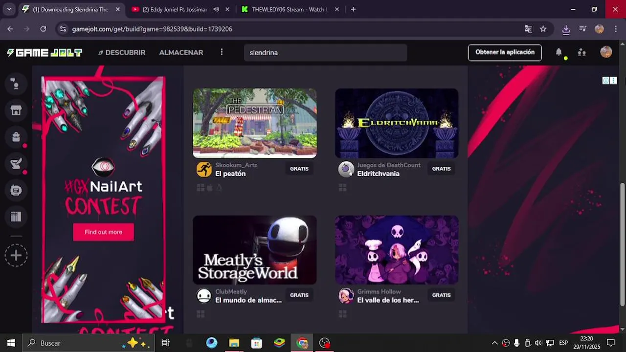
Task: Open the backpack sidebar icon
Action: 16,137
